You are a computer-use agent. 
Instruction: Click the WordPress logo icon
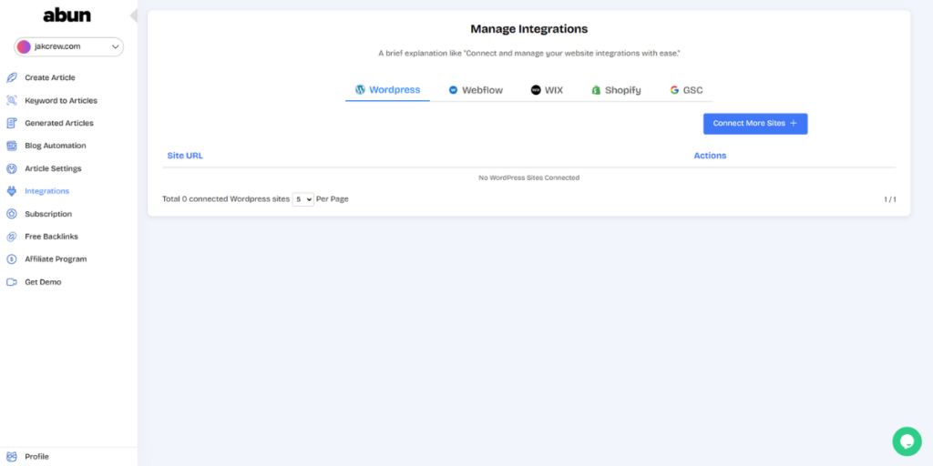360,90
